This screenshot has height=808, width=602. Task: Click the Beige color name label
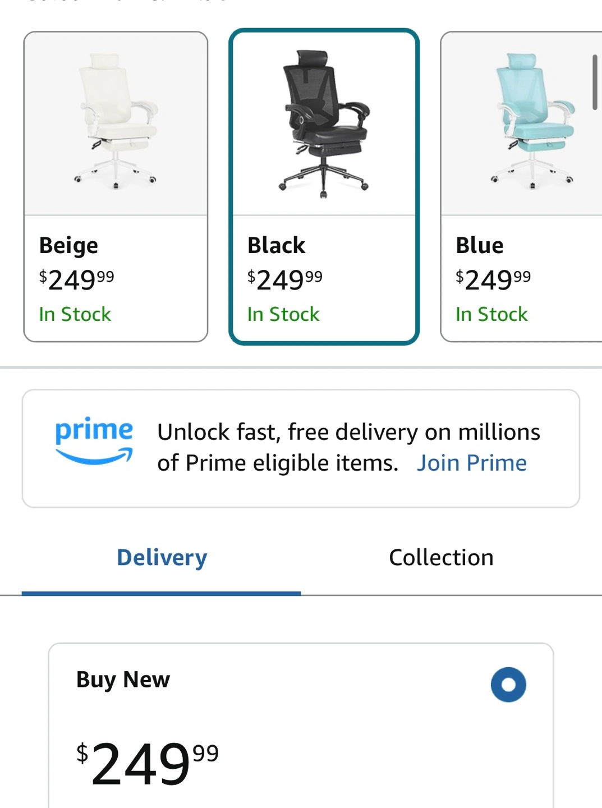coord(68,246)
